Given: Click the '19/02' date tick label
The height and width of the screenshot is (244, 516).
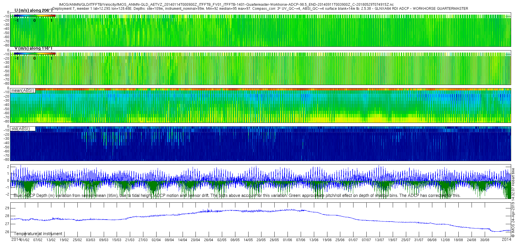Looking at the screenshot, I should coord(64,240).
